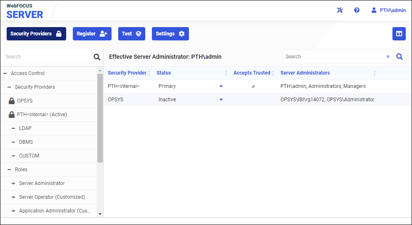Click the Server Administrators sort arrows
The width and height of the screenshot is (412, 225).
click(375, 73)
